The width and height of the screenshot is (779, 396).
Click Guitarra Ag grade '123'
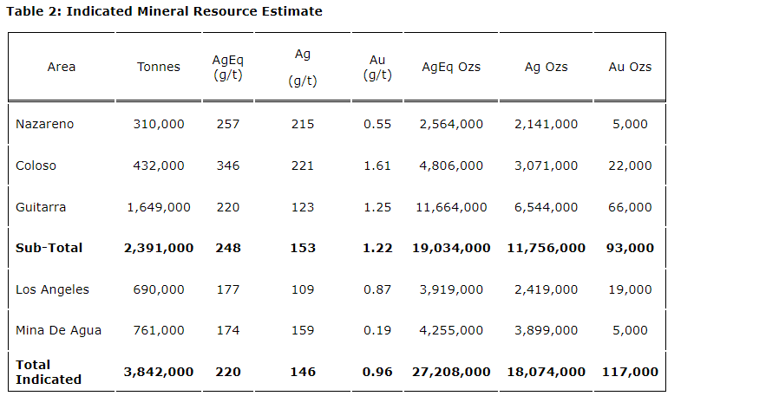[303, 207]
